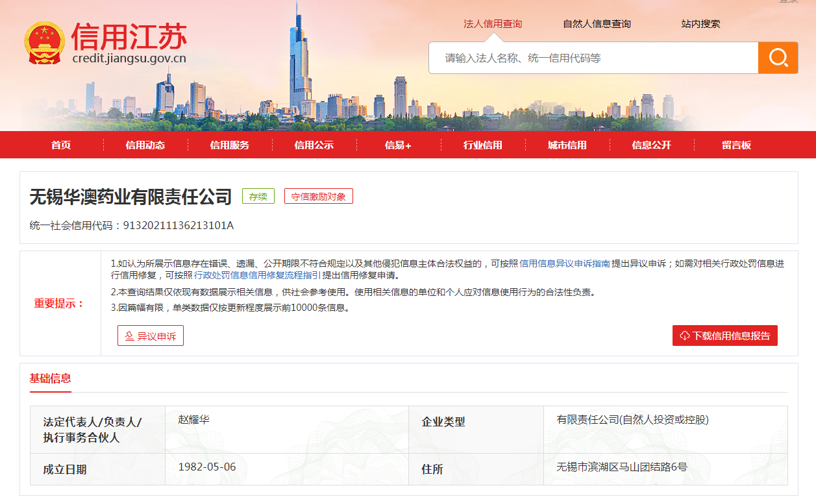Open the 信用公示 navigation menu
Screen dimensions: 816x501
click(314, 145)
